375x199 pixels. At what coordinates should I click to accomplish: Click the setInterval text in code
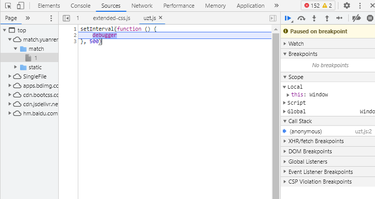click(97, 29)
